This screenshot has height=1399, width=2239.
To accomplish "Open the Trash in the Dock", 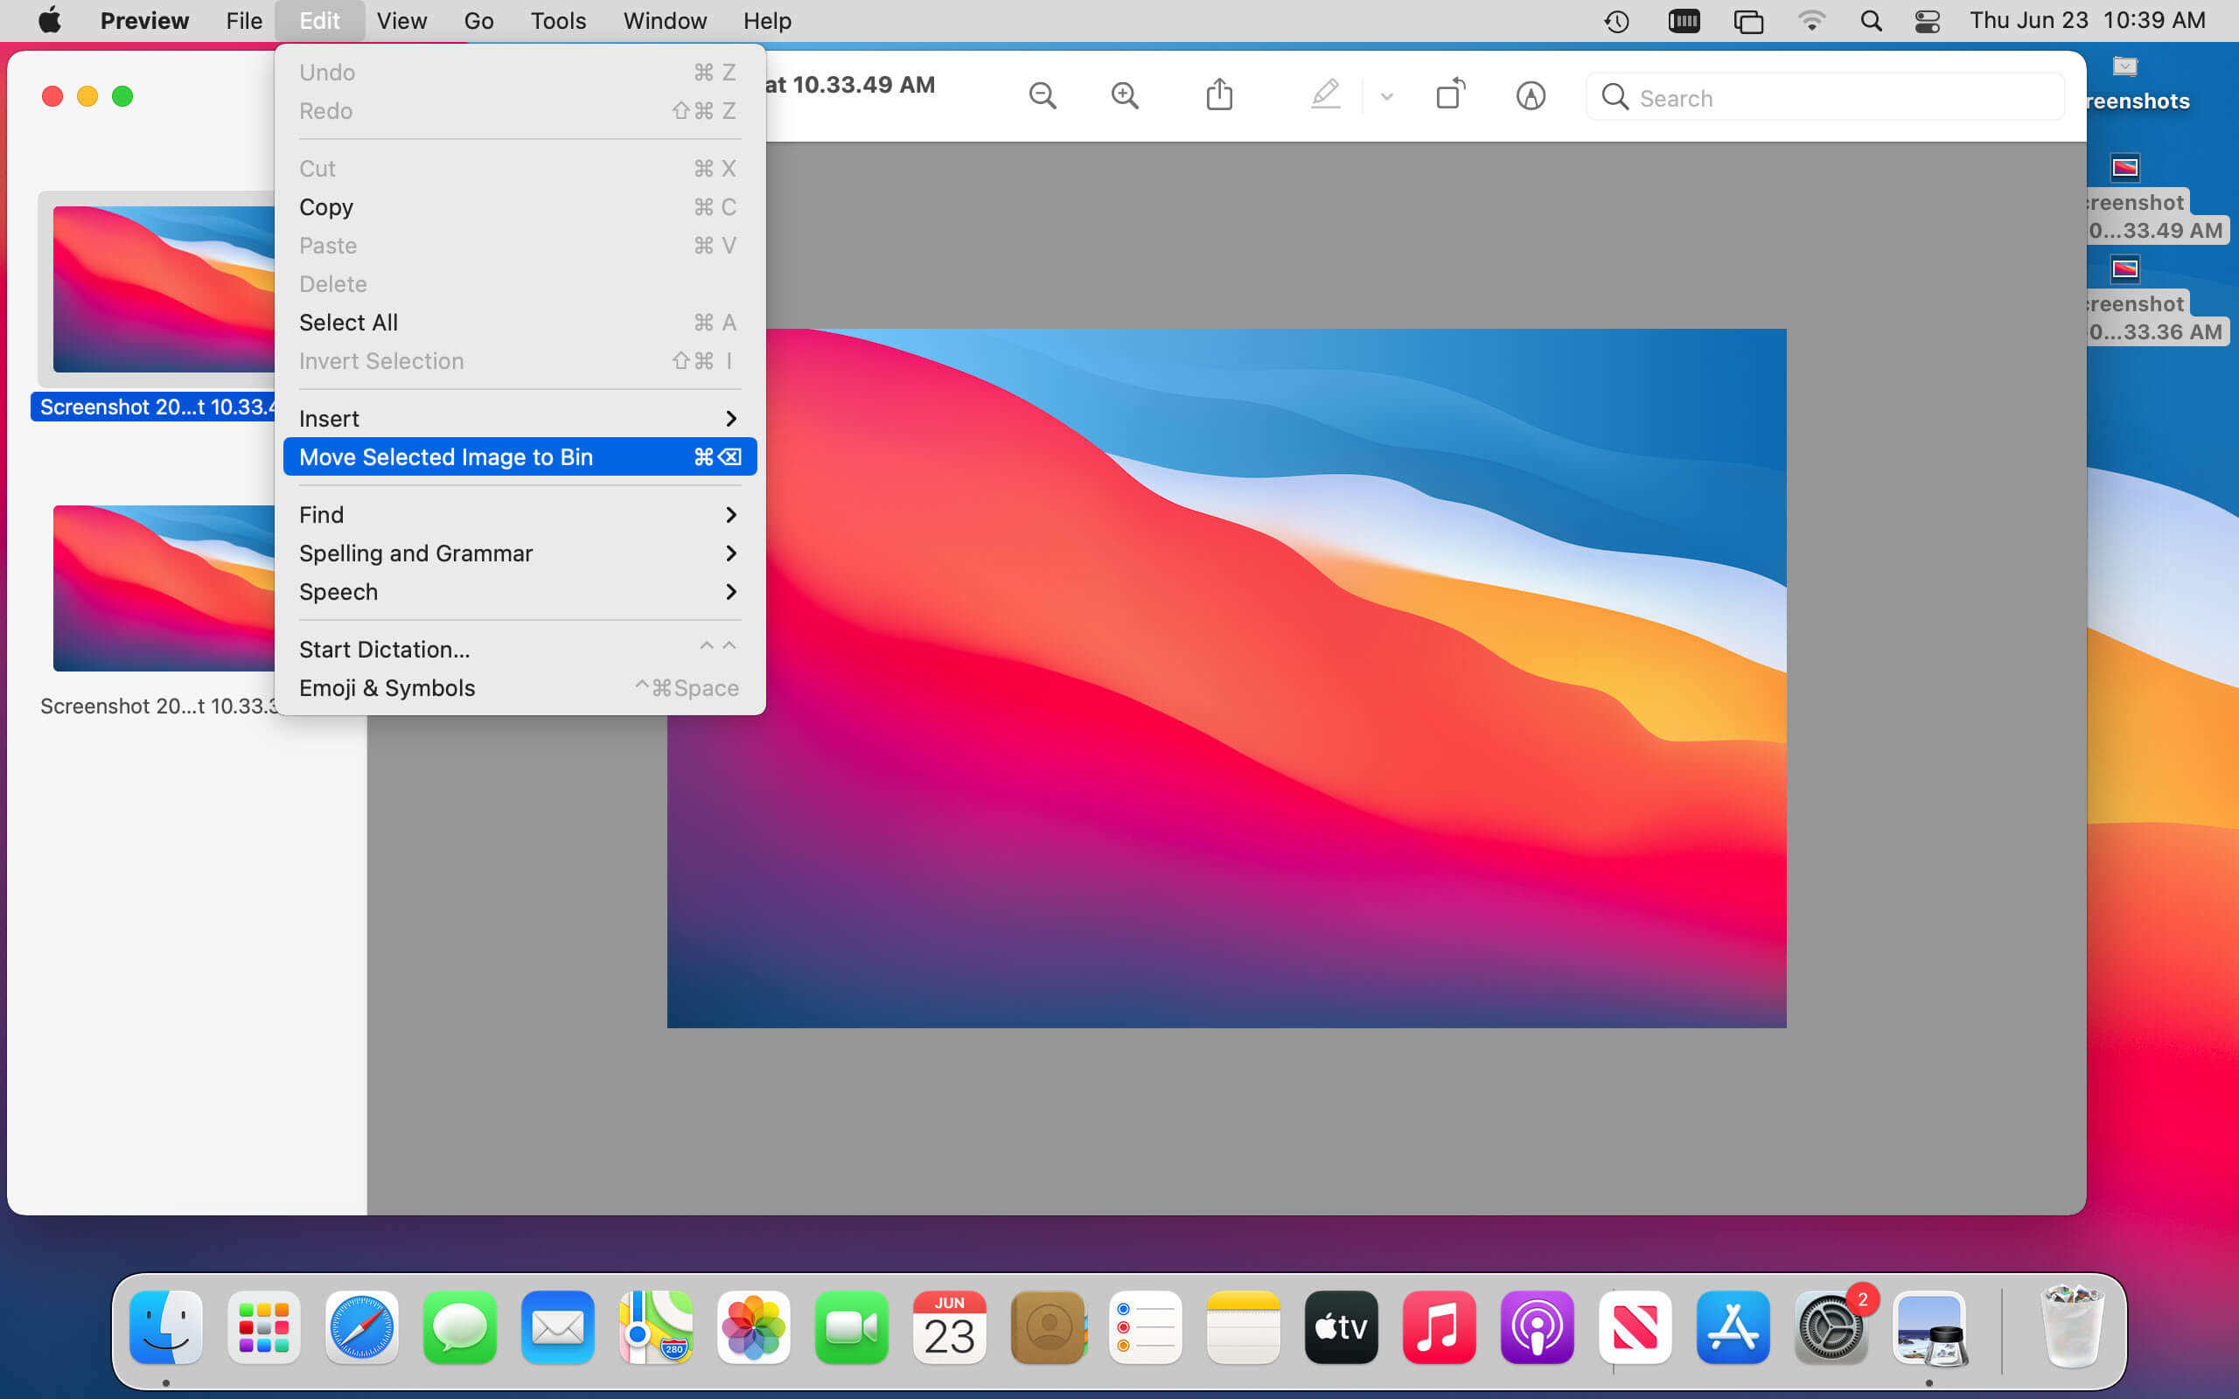I will point(2073,1328).
